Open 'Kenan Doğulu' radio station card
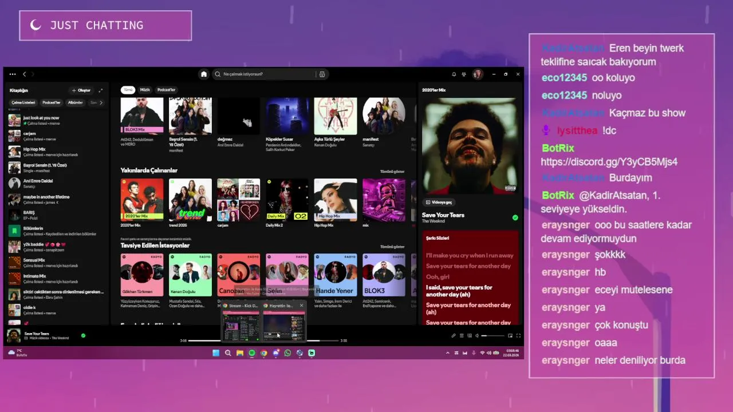Image resolution: width=733 pixels, height=412 pixels. click(x=190, y=282)
